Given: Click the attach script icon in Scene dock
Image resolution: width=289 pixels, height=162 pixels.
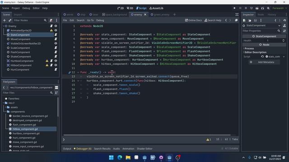Looking at the screenshot, I should pos(51,20).
